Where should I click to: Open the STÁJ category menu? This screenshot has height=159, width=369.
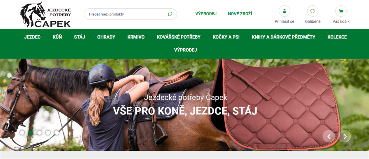tap(80, 37)
